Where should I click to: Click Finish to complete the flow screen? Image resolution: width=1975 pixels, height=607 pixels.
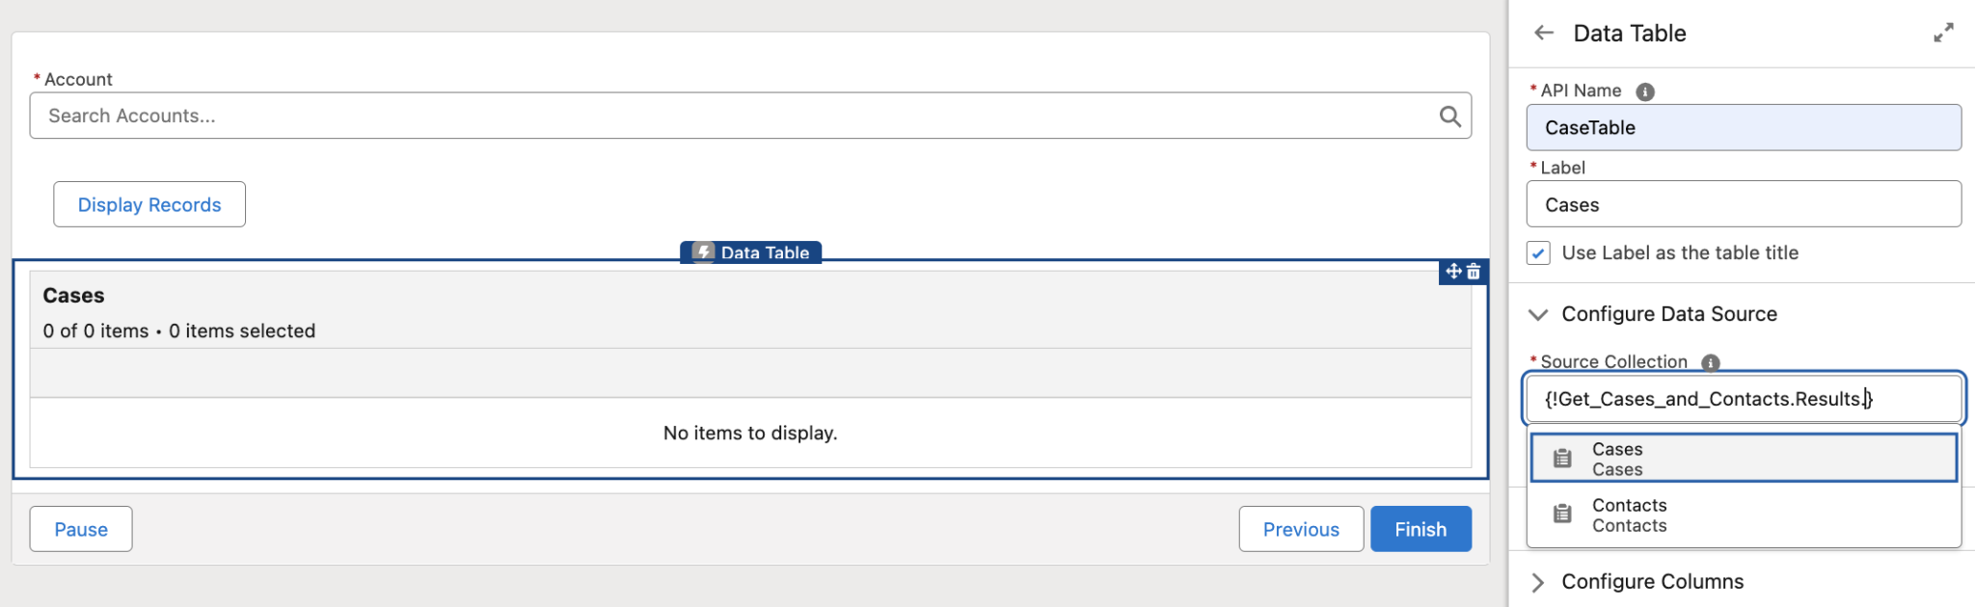(x=1420, y=528)
